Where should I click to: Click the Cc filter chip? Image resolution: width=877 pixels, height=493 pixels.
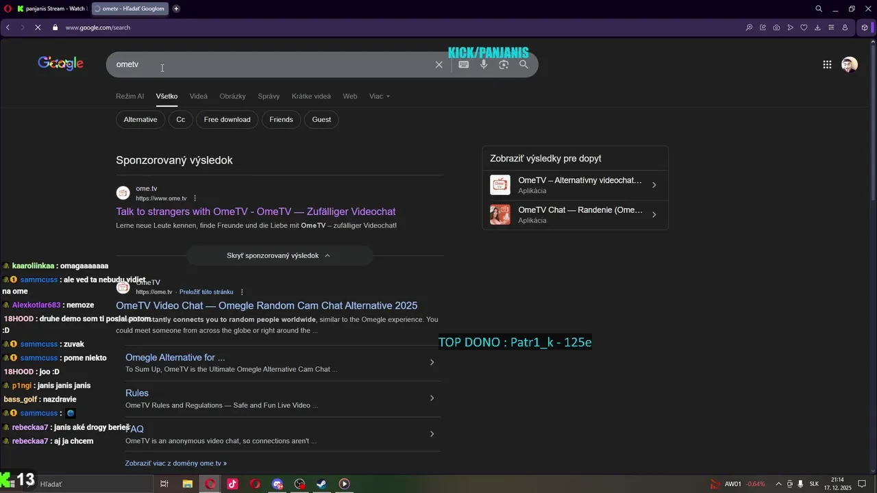coord(181,119)
